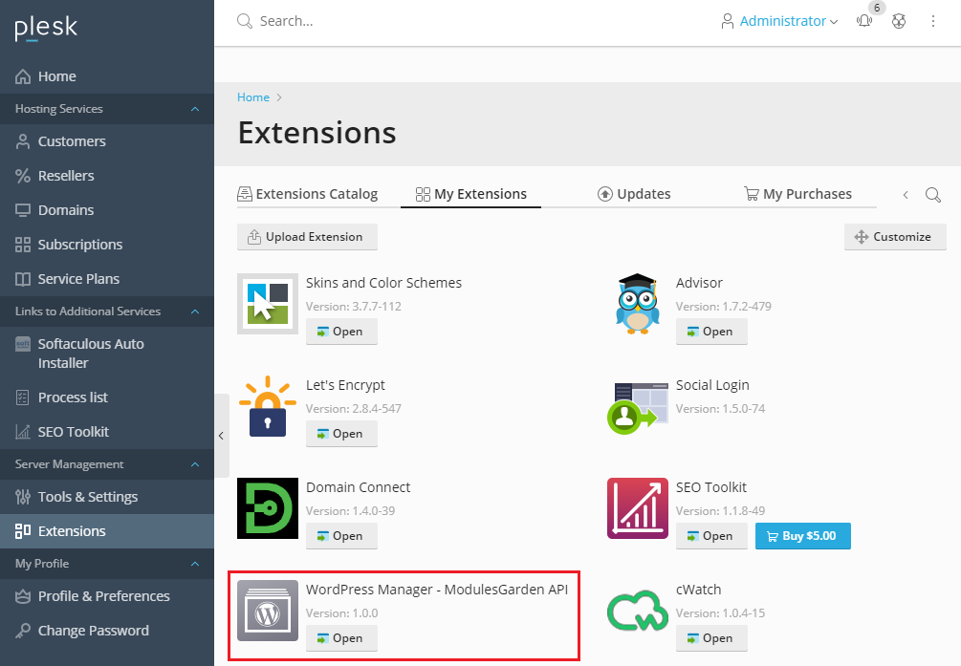Open the My Purchases tab

tap(797, 194)
